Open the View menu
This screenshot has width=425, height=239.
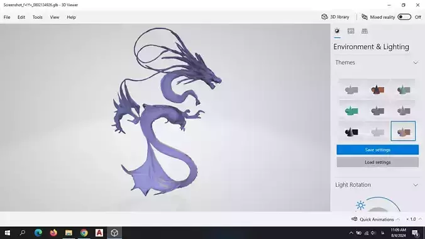tap(55, 17)
